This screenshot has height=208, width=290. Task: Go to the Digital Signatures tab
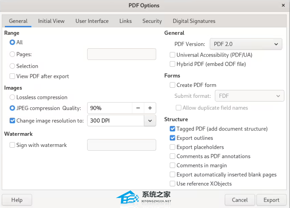click(x=194, y=21)
